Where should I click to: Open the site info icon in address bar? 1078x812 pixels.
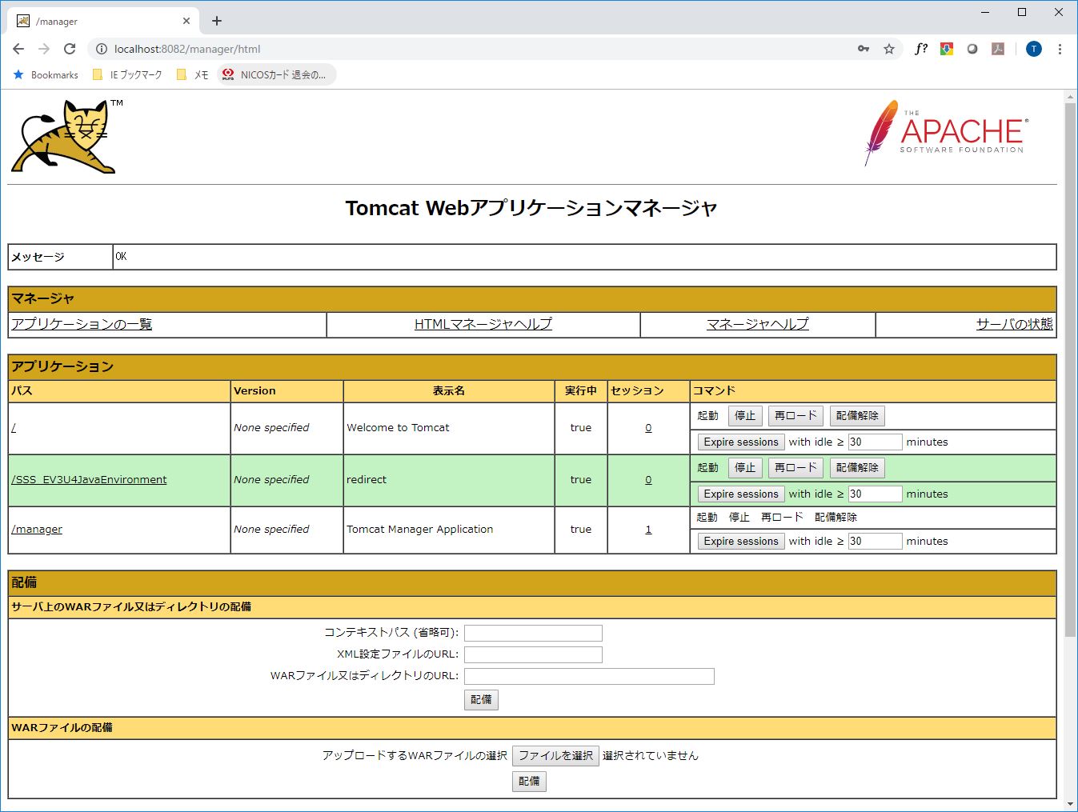102,49
